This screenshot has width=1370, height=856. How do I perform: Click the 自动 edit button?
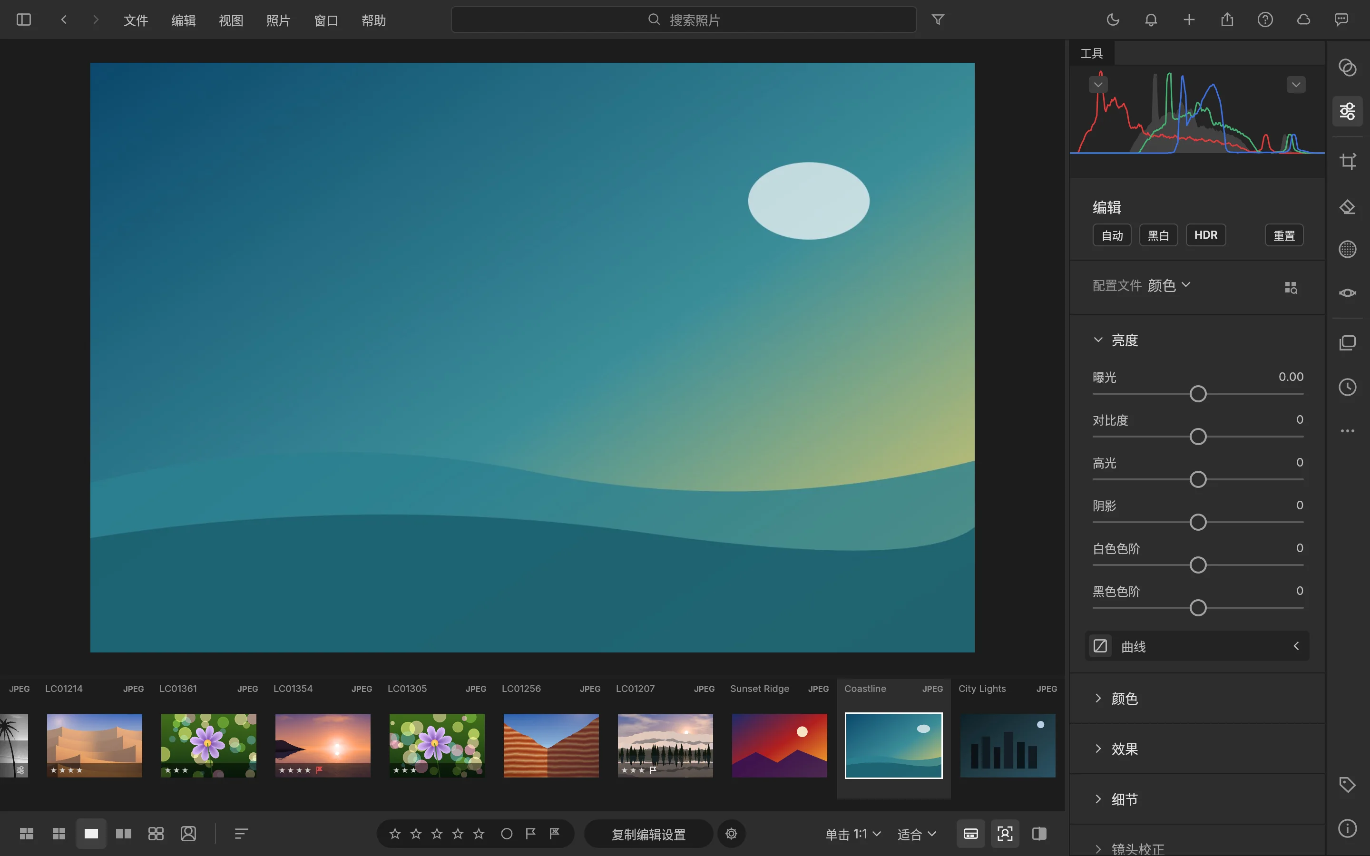[1112, 235]
